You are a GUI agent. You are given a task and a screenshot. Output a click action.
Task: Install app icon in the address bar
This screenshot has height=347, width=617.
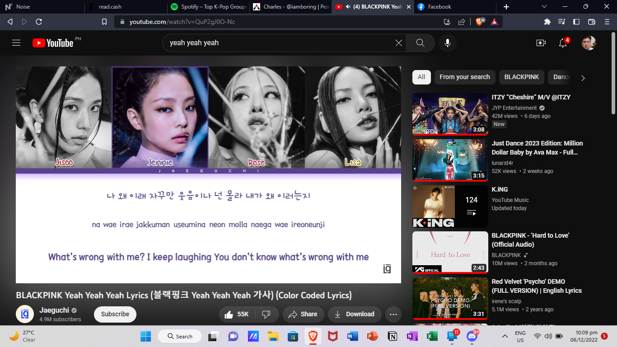click(447, 22)
